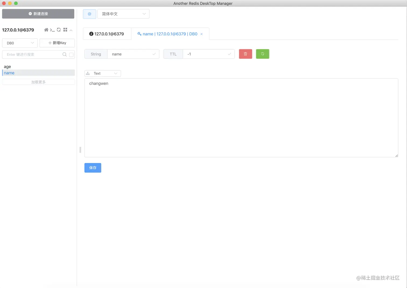Click the String type label
This screenshot has height=288, width=407.
[x=96, y=54]
